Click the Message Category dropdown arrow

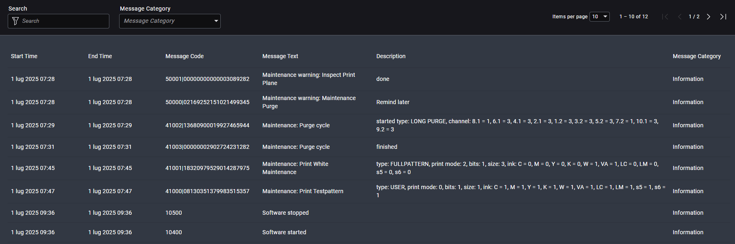click(x=216, y=21)
